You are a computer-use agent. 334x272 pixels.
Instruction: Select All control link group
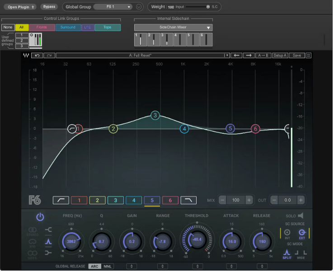click(x=22, y=27)
